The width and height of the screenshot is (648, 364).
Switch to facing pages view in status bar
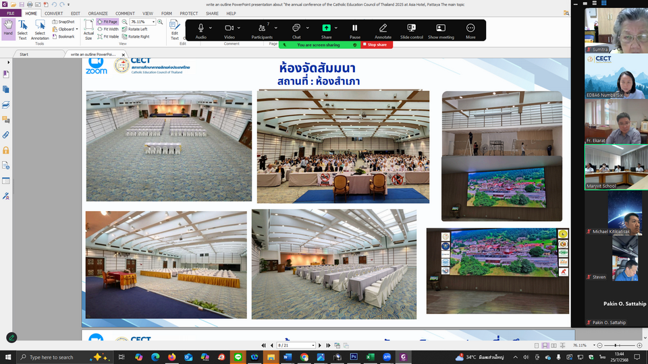553,345
